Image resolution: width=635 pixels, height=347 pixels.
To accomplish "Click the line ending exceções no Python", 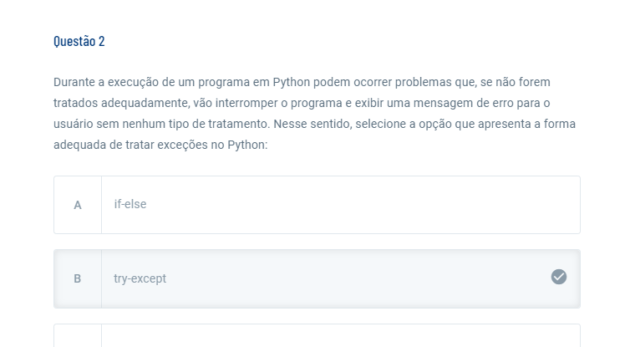I will [160, 145].
